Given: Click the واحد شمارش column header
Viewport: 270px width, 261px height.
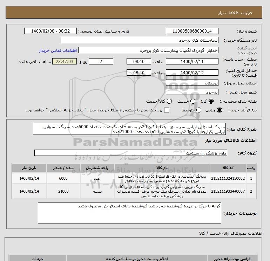Looking at the screenshot, I should point(97,168).
